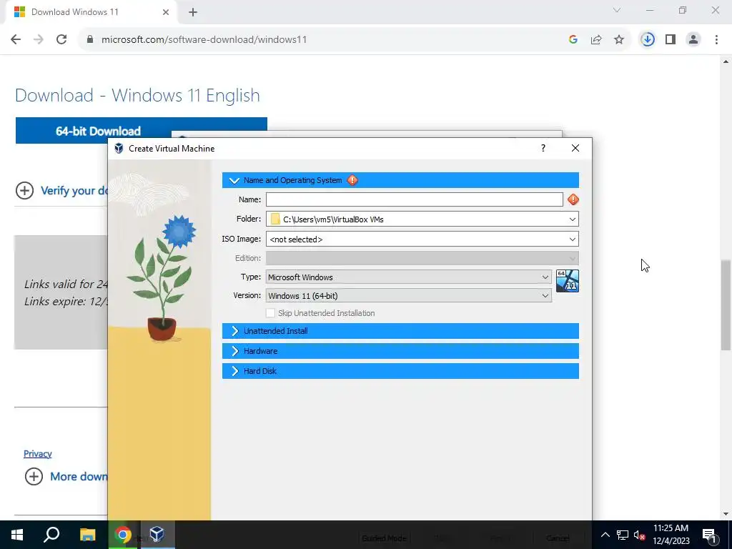Screen dimensions: 732x549
Task: Open Chrome's three-dot menu
Action: [x=716, y=40]
